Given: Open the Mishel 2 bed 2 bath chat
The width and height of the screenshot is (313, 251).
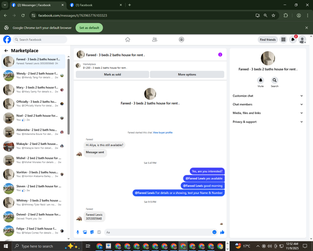Looking at the screenshot, I should pos(33,160).
